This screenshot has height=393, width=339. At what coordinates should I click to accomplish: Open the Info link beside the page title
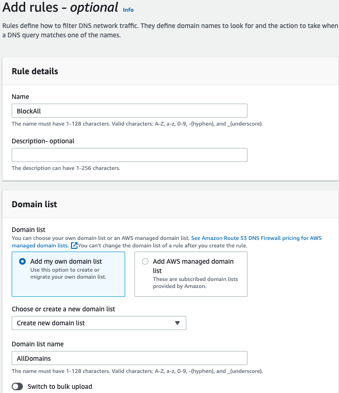[x=128, y=9]
